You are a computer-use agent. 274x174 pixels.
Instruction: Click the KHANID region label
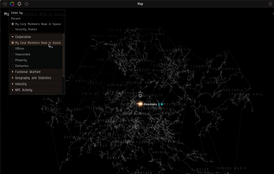tap(172, 141)
